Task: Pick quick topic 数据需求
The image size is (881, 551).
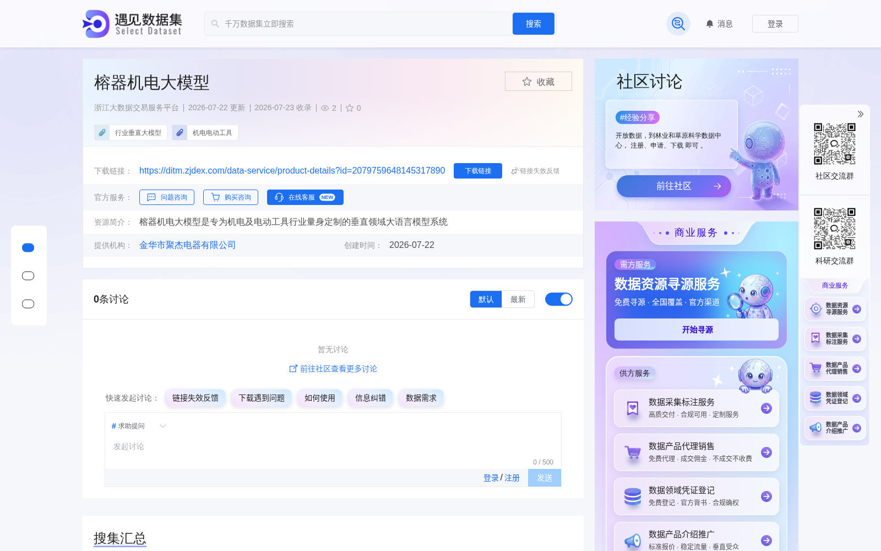Action: (421, 398)
